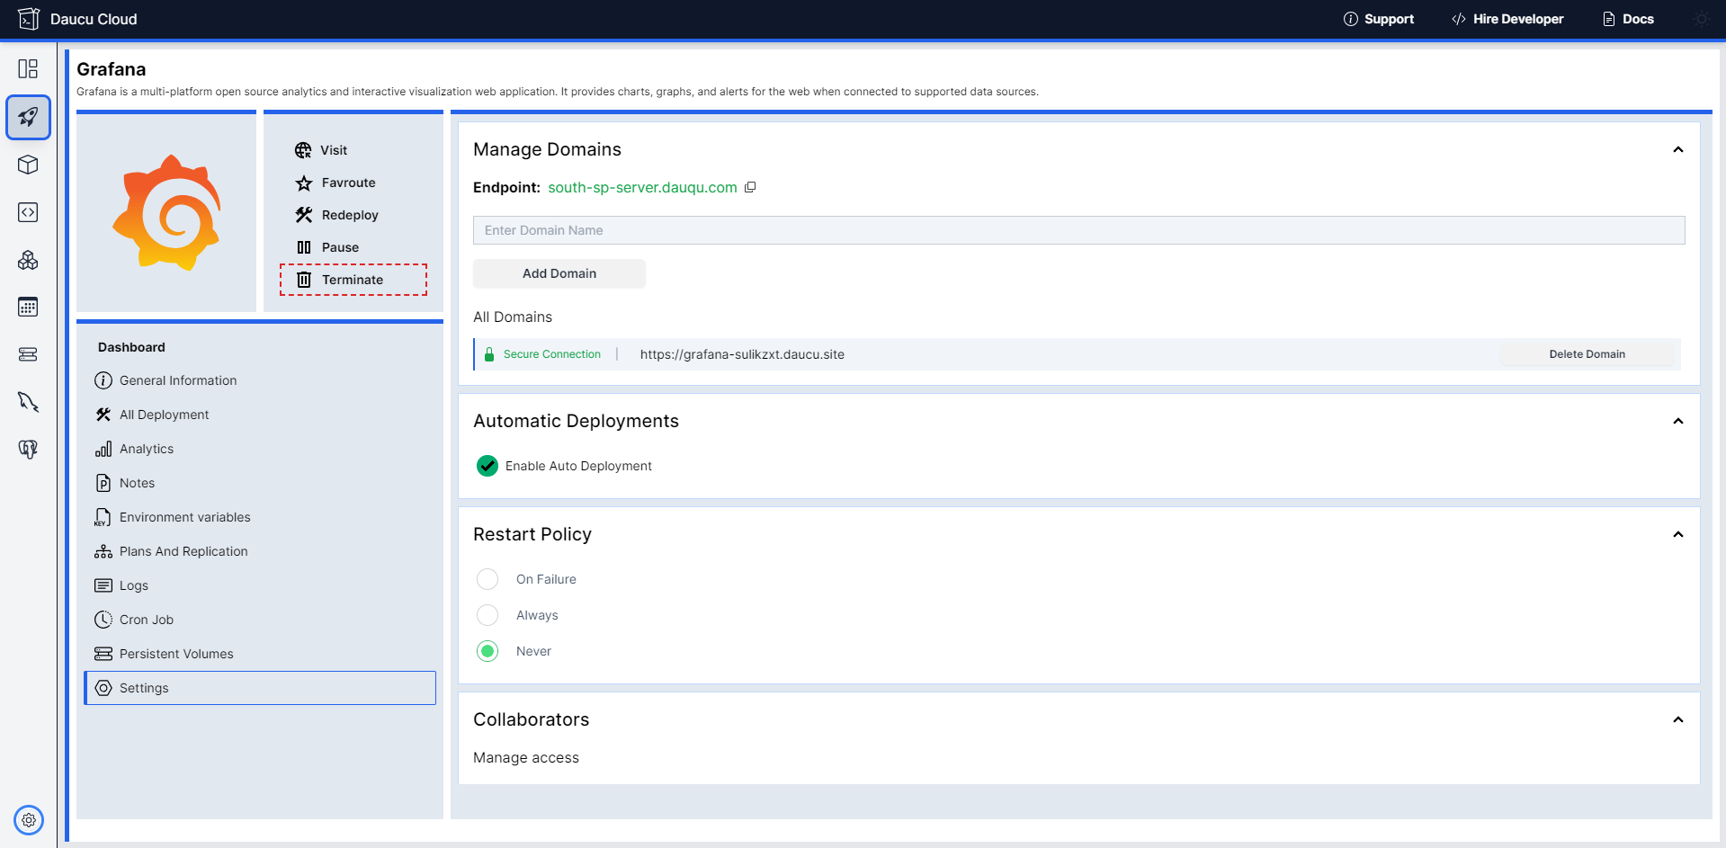The height and width of the screenshot is (848, 1726).
Task: Collapse the Automatic Deployments section
Action: [x=1677, y=421]
